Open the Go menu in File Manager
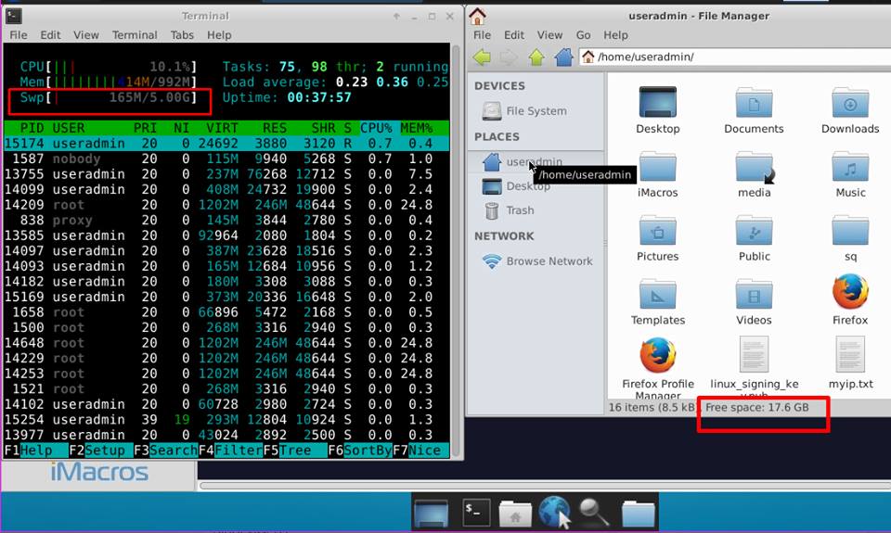This screenshot has width=891, height=533. tap(583, 35)
